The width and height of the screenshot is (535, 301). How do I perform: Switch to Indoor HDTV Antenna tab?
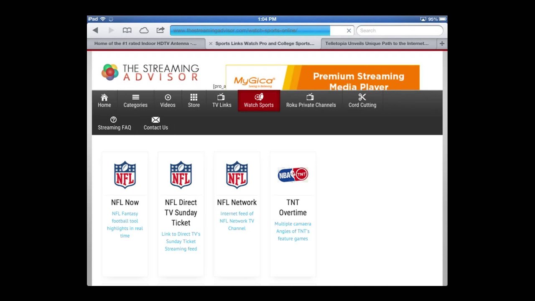pyautogui.click(x=145, y=43)
